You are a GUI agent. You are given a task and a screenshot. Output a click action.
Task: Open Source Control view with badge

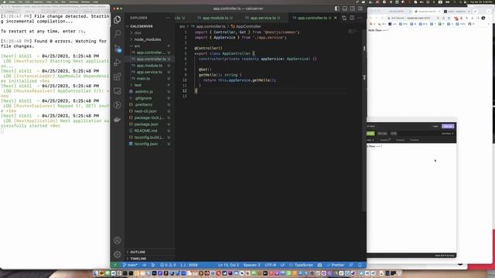click(x=117, y=48)
